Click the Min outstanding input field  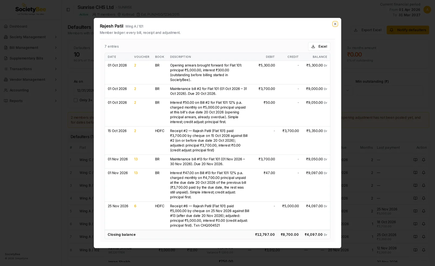389,90
